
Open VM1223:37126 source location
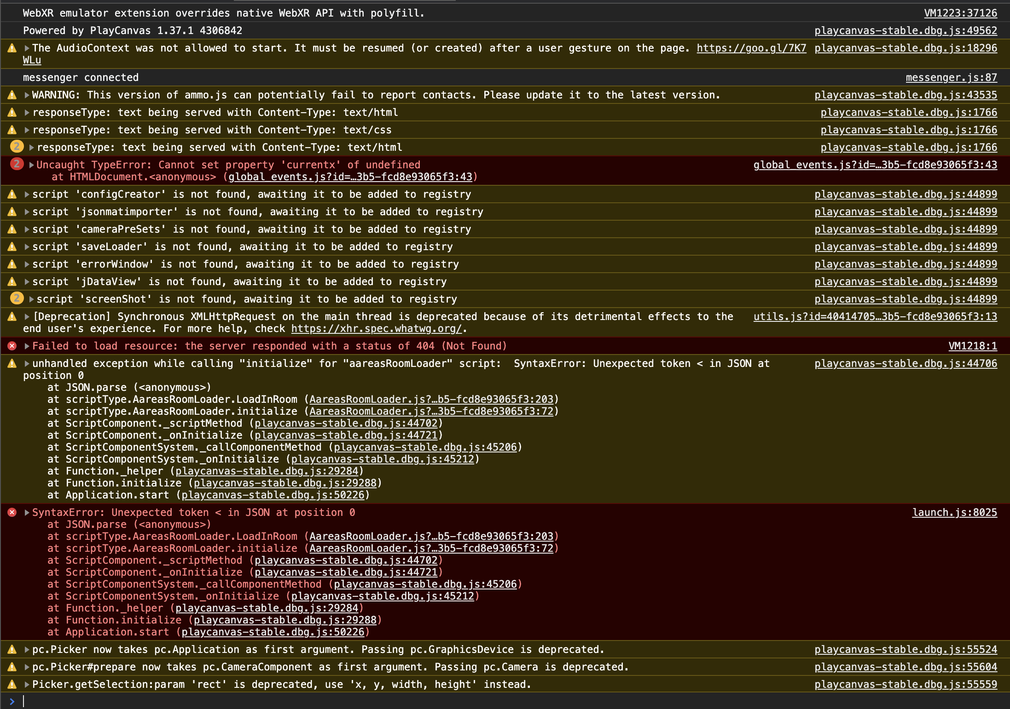(960, 13)
